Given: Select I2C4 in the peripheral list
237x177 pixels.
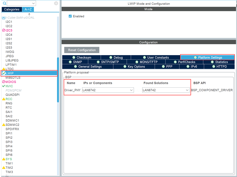Looking at the screenshot, I should tap(9, 35).
